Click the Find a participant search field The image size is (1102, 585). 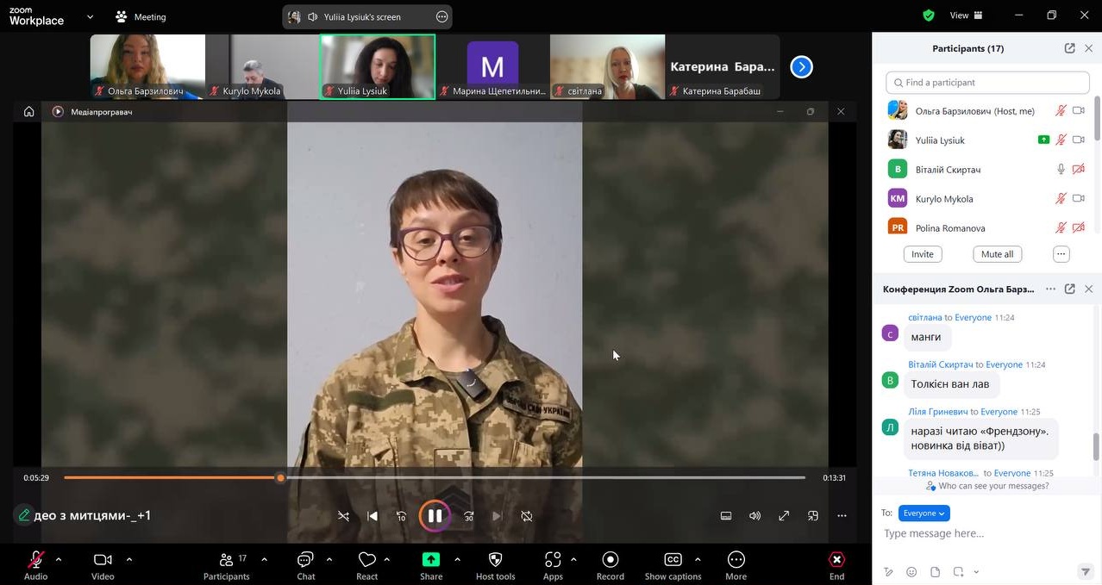(987, 83)
